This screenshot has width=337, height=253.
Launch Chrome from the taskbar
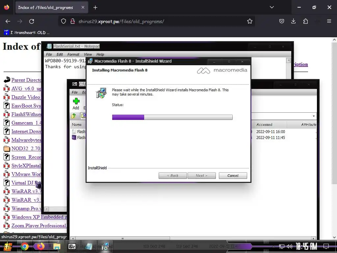(24, 246)
